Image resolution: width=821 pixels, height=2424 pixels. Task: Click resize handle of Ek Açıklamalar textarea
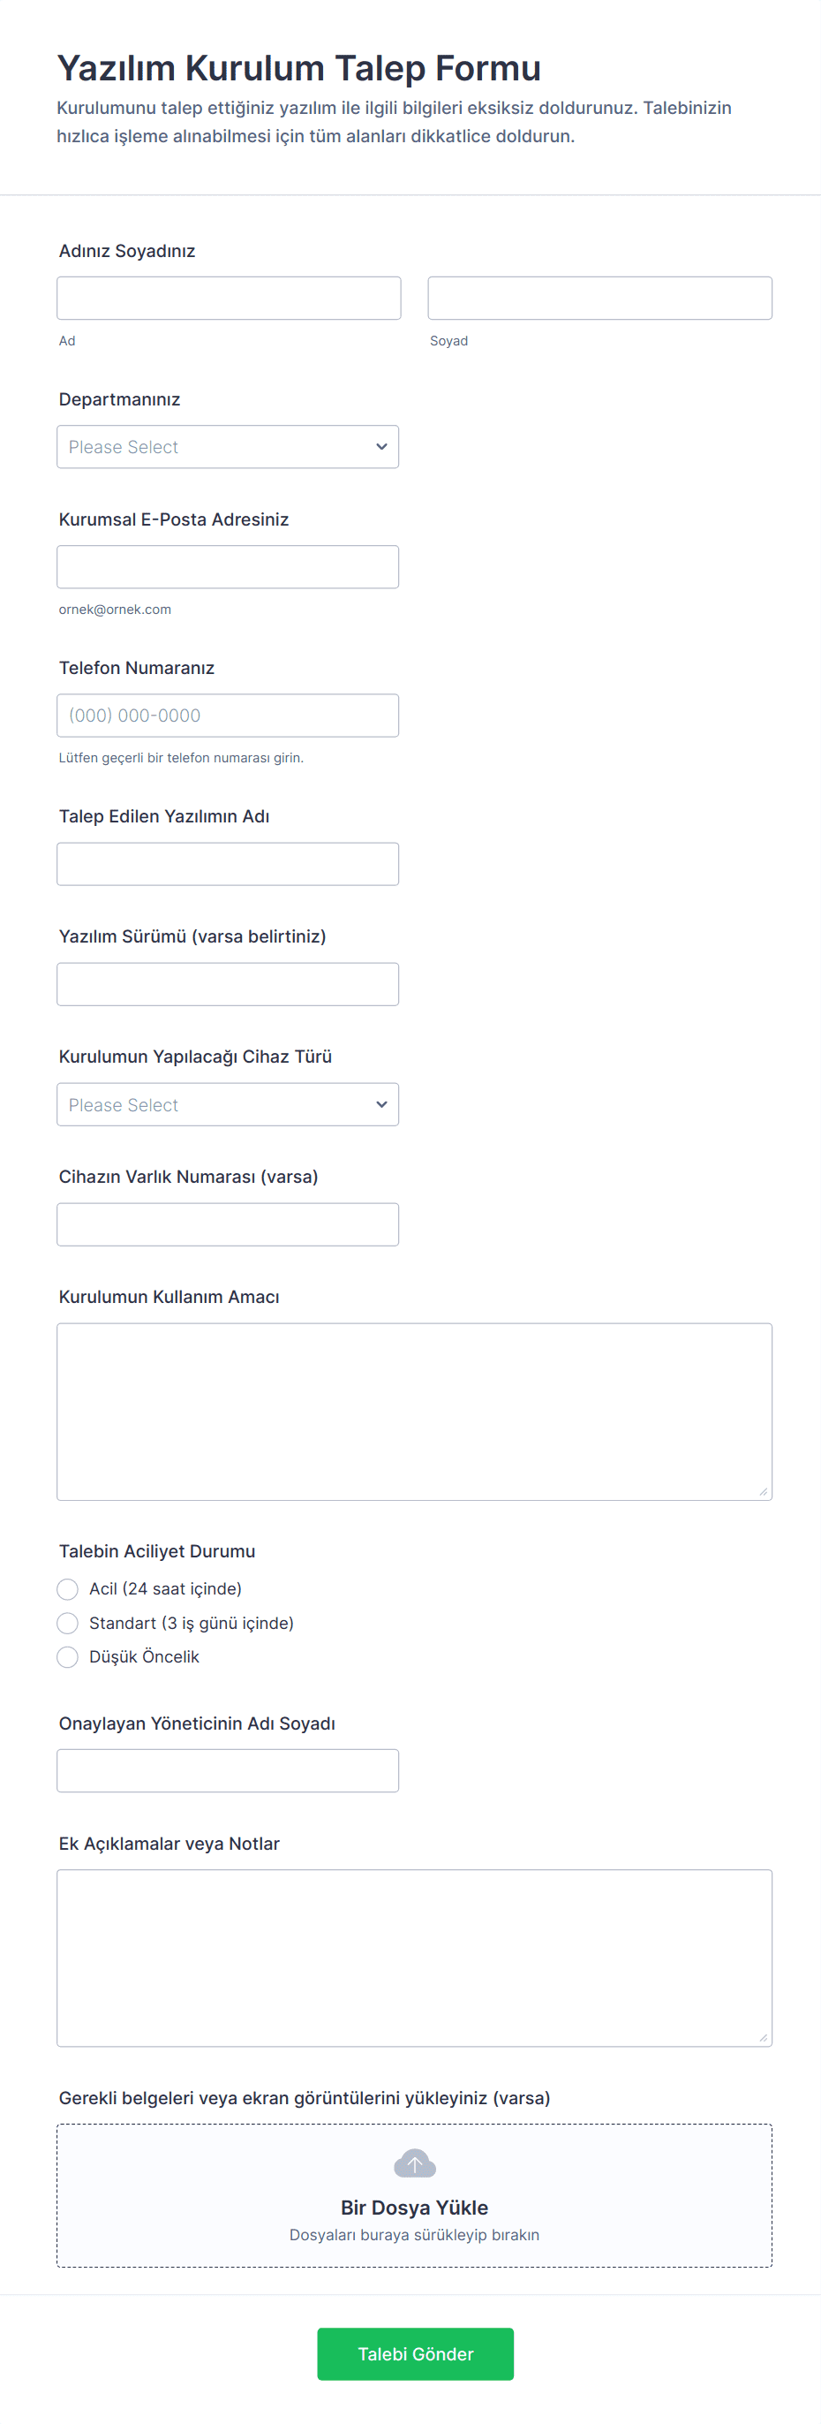[763, 2037]
